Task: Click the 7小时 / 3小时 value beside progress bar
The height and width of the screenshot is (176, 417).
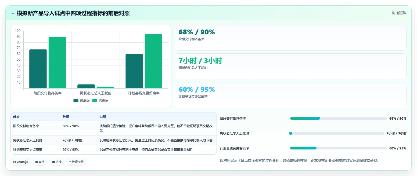Action: [396, 133]
